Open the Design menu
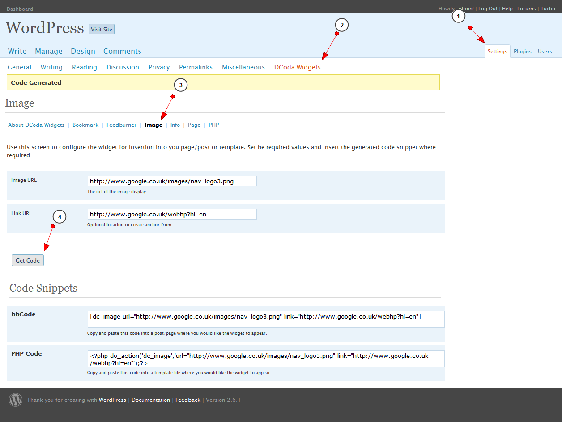This screenshot has height=422, width=562. coord(83,51)
